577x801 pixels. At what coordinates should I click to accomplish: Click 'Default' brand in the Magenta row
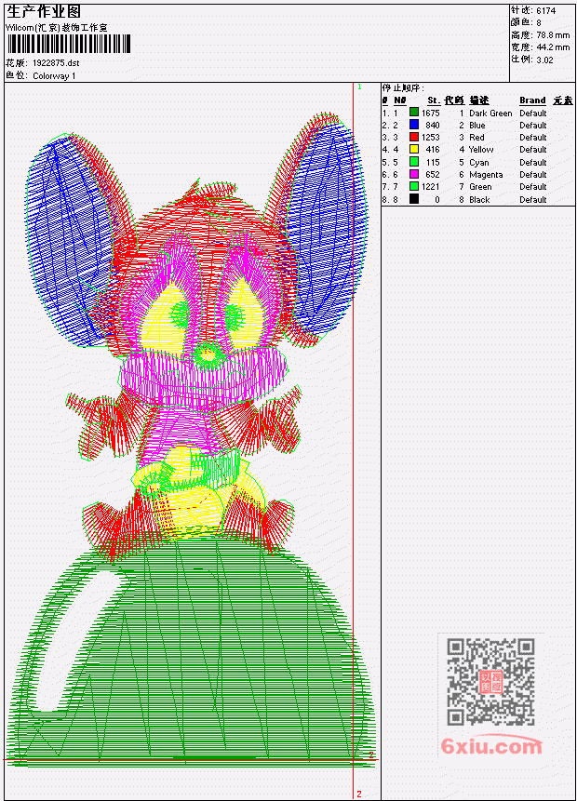point(533,175)
